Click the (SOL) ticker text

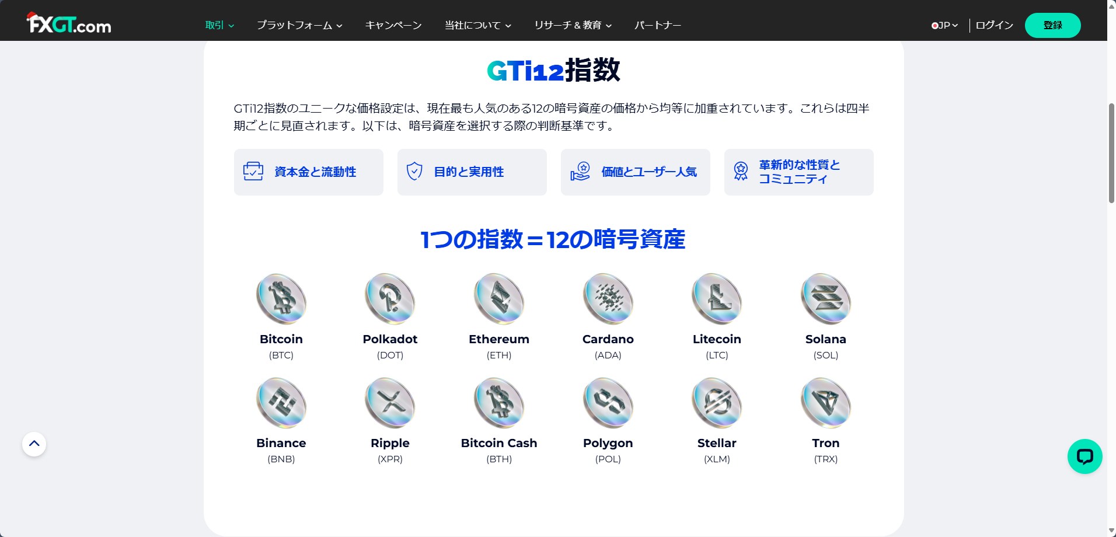[826, 355]
